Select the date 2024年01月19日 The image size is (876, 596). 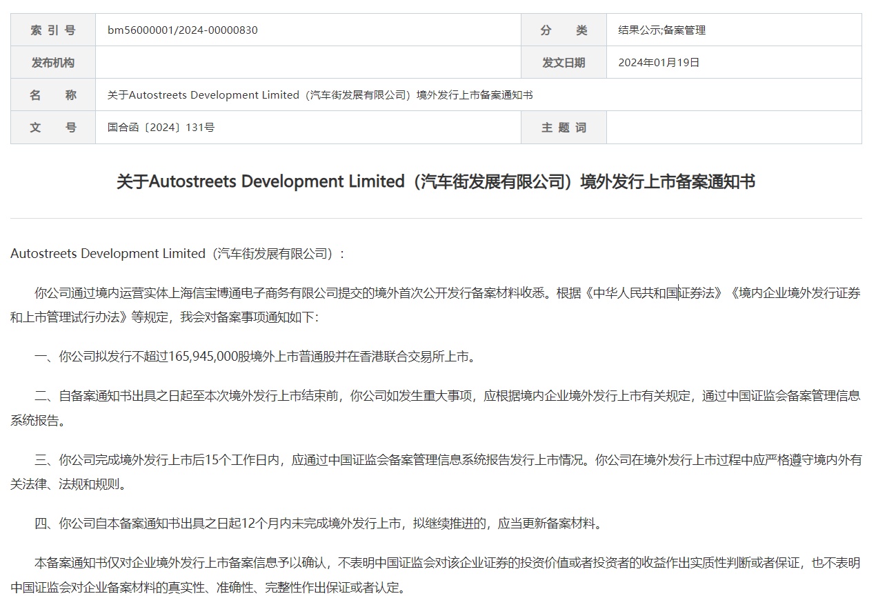click(659, 63)
